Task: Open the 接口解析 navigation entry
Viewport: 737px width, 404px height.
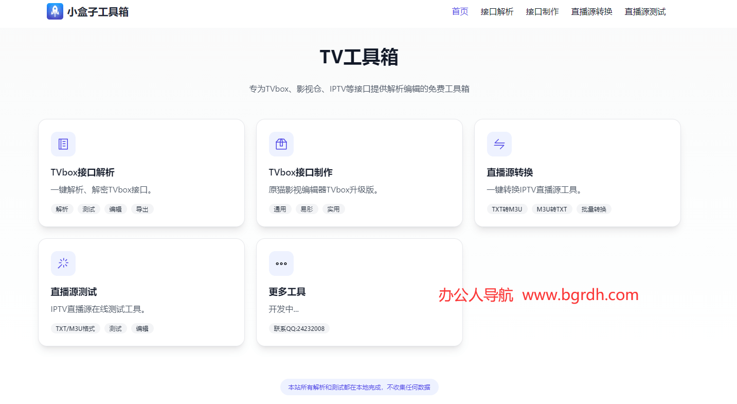Action: 497,11
